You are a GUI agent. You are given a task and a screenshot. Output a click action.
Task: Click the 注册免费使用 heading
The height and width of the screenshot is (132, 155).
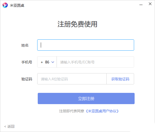pos(77,24)
